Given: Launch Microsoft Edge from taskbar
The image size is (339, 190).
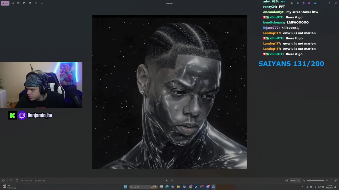Looking at the screenshot, I should coord(167,187).
